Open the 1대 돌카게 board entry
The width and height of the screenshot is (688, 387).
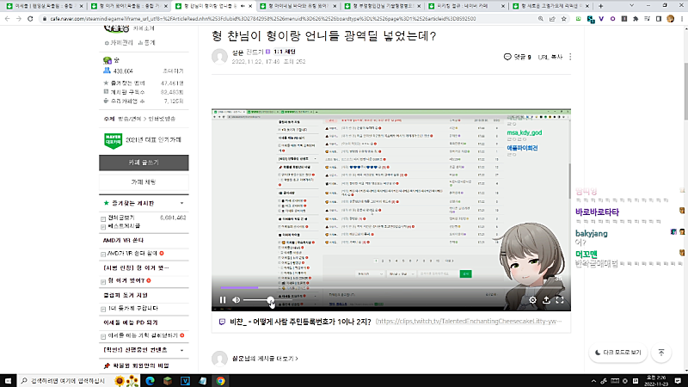coord(132,309)
